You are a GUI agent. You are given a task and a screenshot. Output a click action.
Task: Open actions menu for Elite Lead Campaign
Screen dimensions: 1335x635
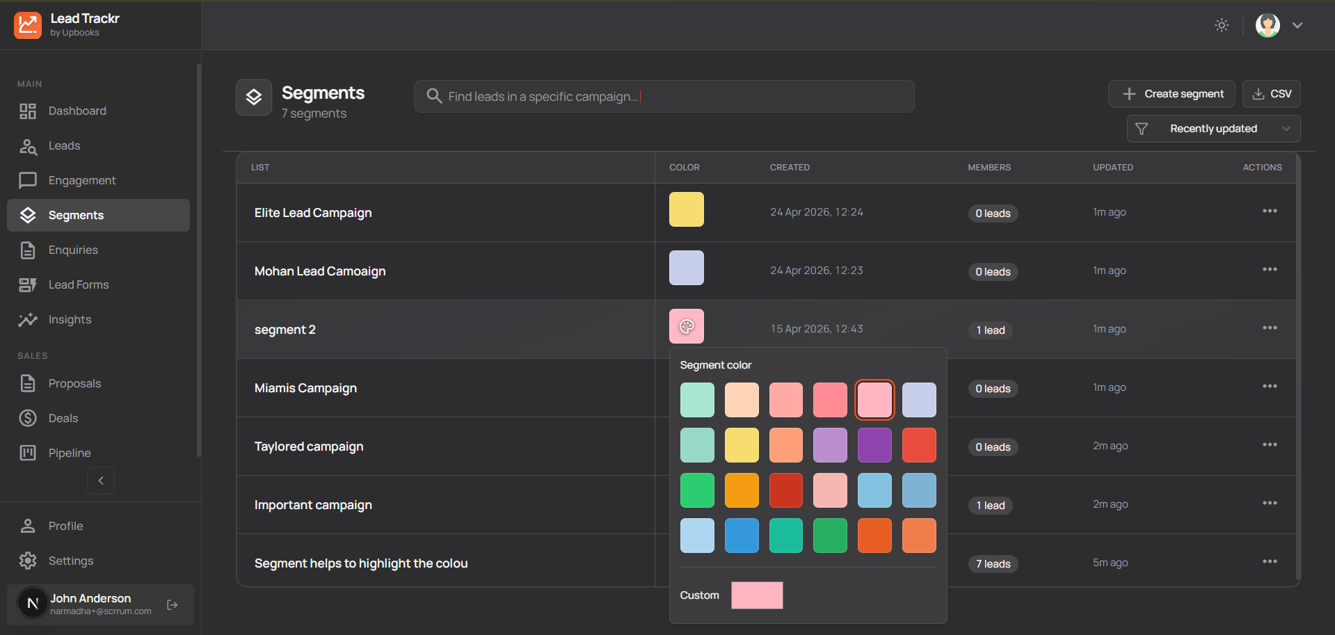tap(1270, 210)
